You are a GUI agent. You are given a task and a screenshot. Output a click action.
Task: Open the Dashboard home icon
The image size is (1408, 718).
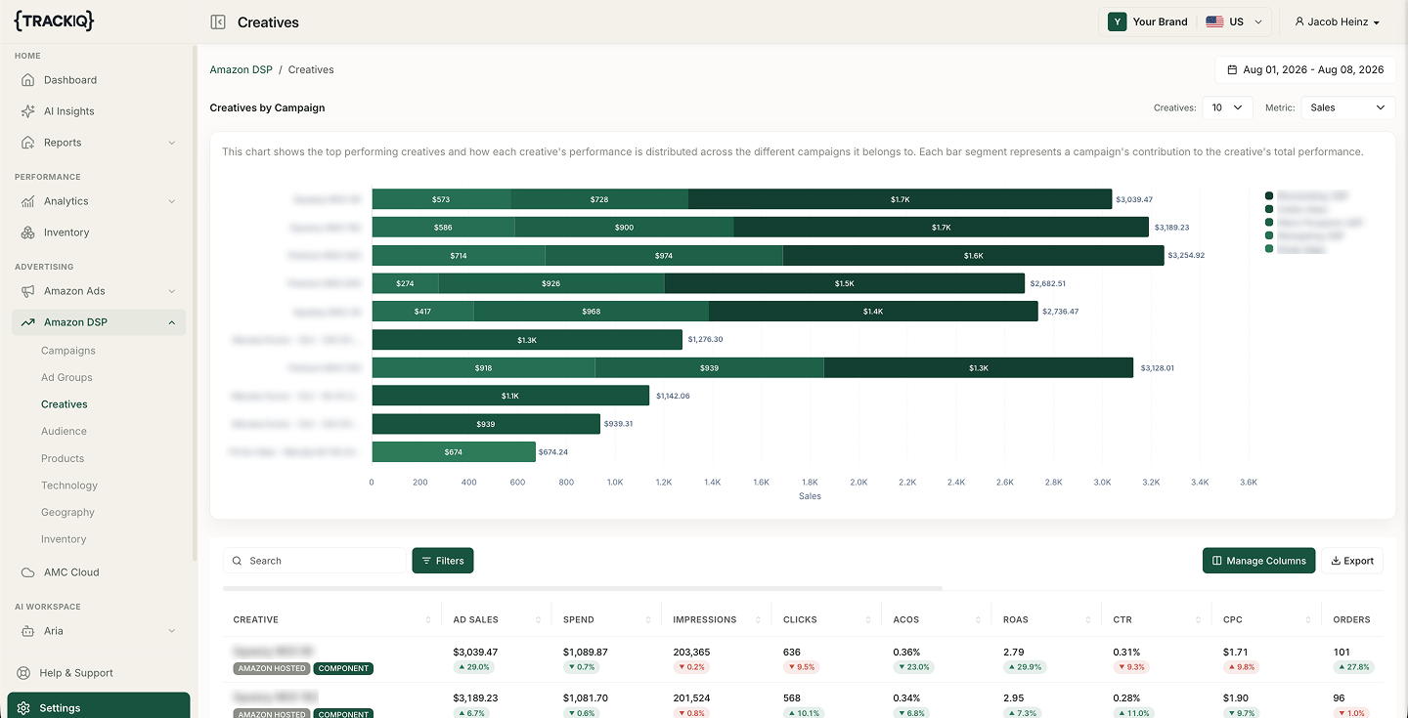tap(28, 80)
